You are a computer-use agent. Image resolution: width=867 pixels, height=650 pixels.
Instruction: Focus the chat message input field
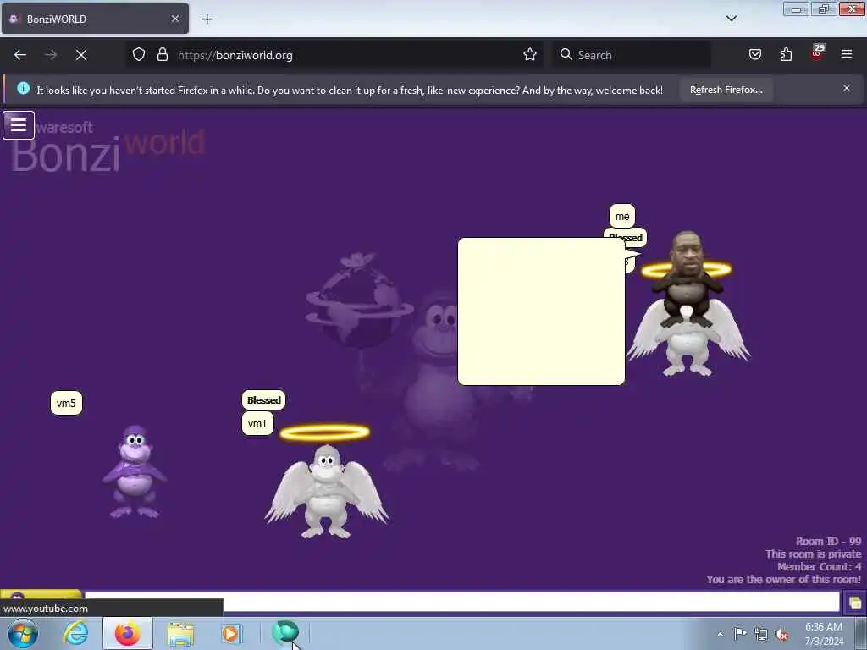pos(462,602)
